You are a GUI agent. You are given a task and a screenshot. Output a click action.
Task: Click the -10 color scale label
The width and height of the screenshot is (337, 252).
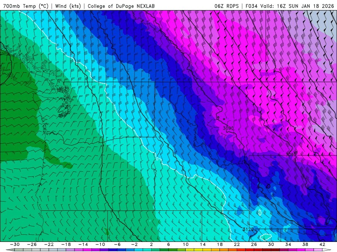click(100, 244)
